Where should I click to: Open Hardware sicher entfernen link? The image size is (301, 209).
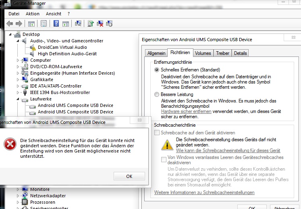[186, 111]
